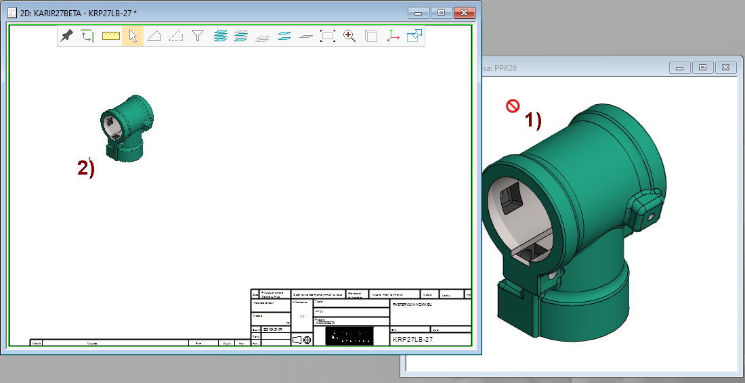Click the rotate arrows icon beside the pushpin
The image size is (745, 383).
87,36
